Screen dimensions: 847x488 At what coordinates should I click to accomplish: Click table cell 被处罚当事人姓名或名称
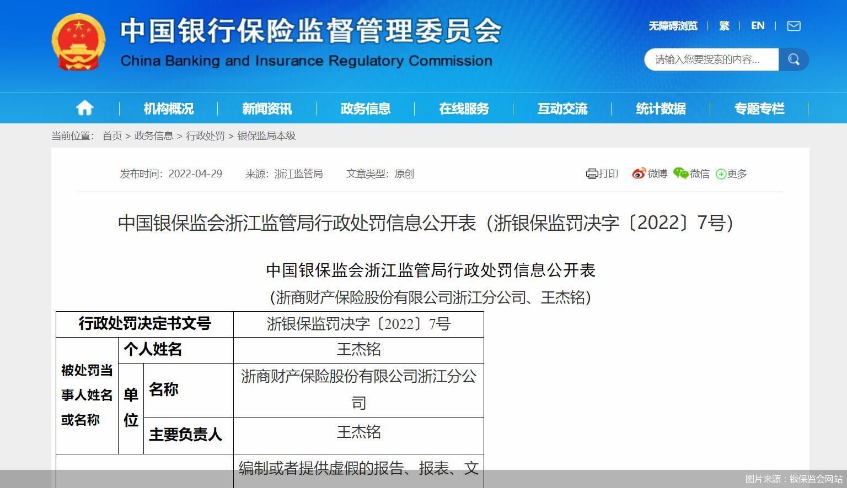click(87, 395)
